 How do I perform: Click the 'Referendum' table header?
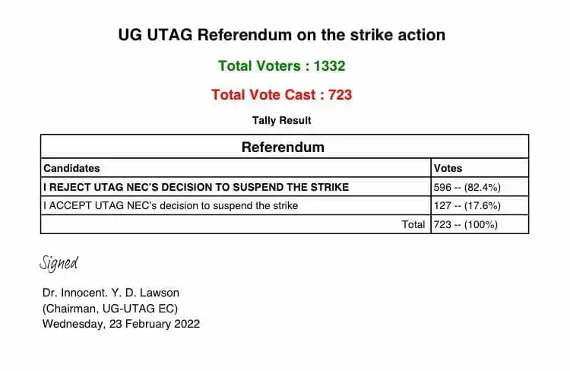point(283,147)
